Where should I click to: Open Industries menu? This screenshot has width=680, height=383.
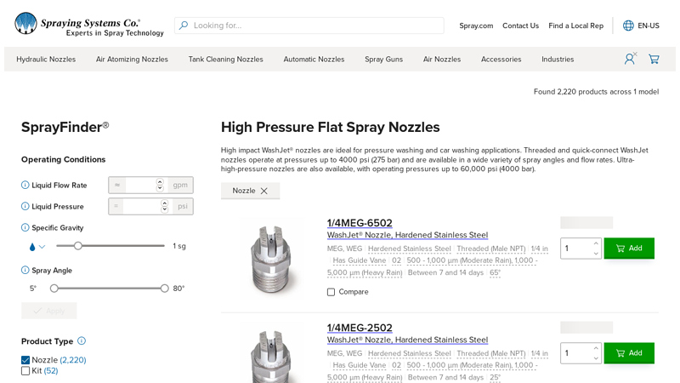pos(558,59)
